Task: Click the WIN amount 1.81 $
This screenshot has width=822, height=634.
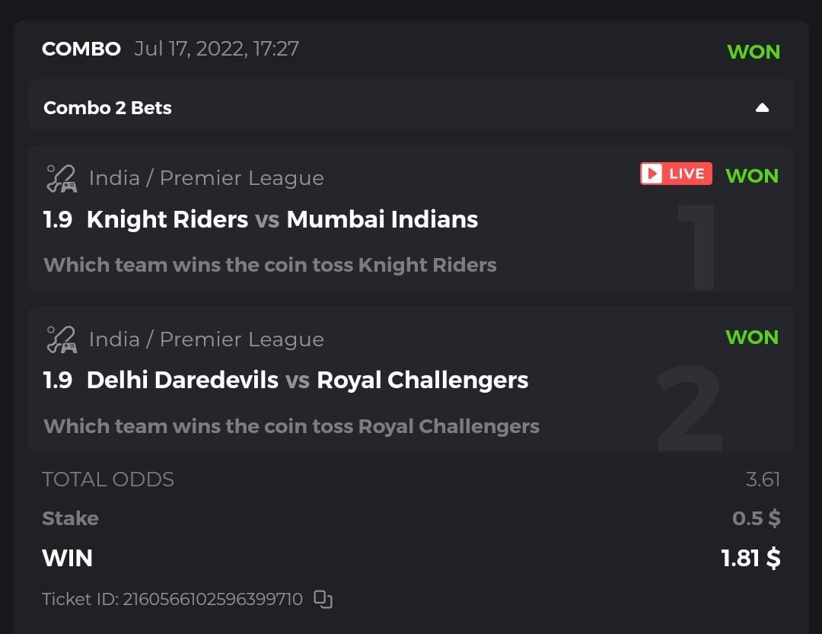Action: [x=750, y=558]
